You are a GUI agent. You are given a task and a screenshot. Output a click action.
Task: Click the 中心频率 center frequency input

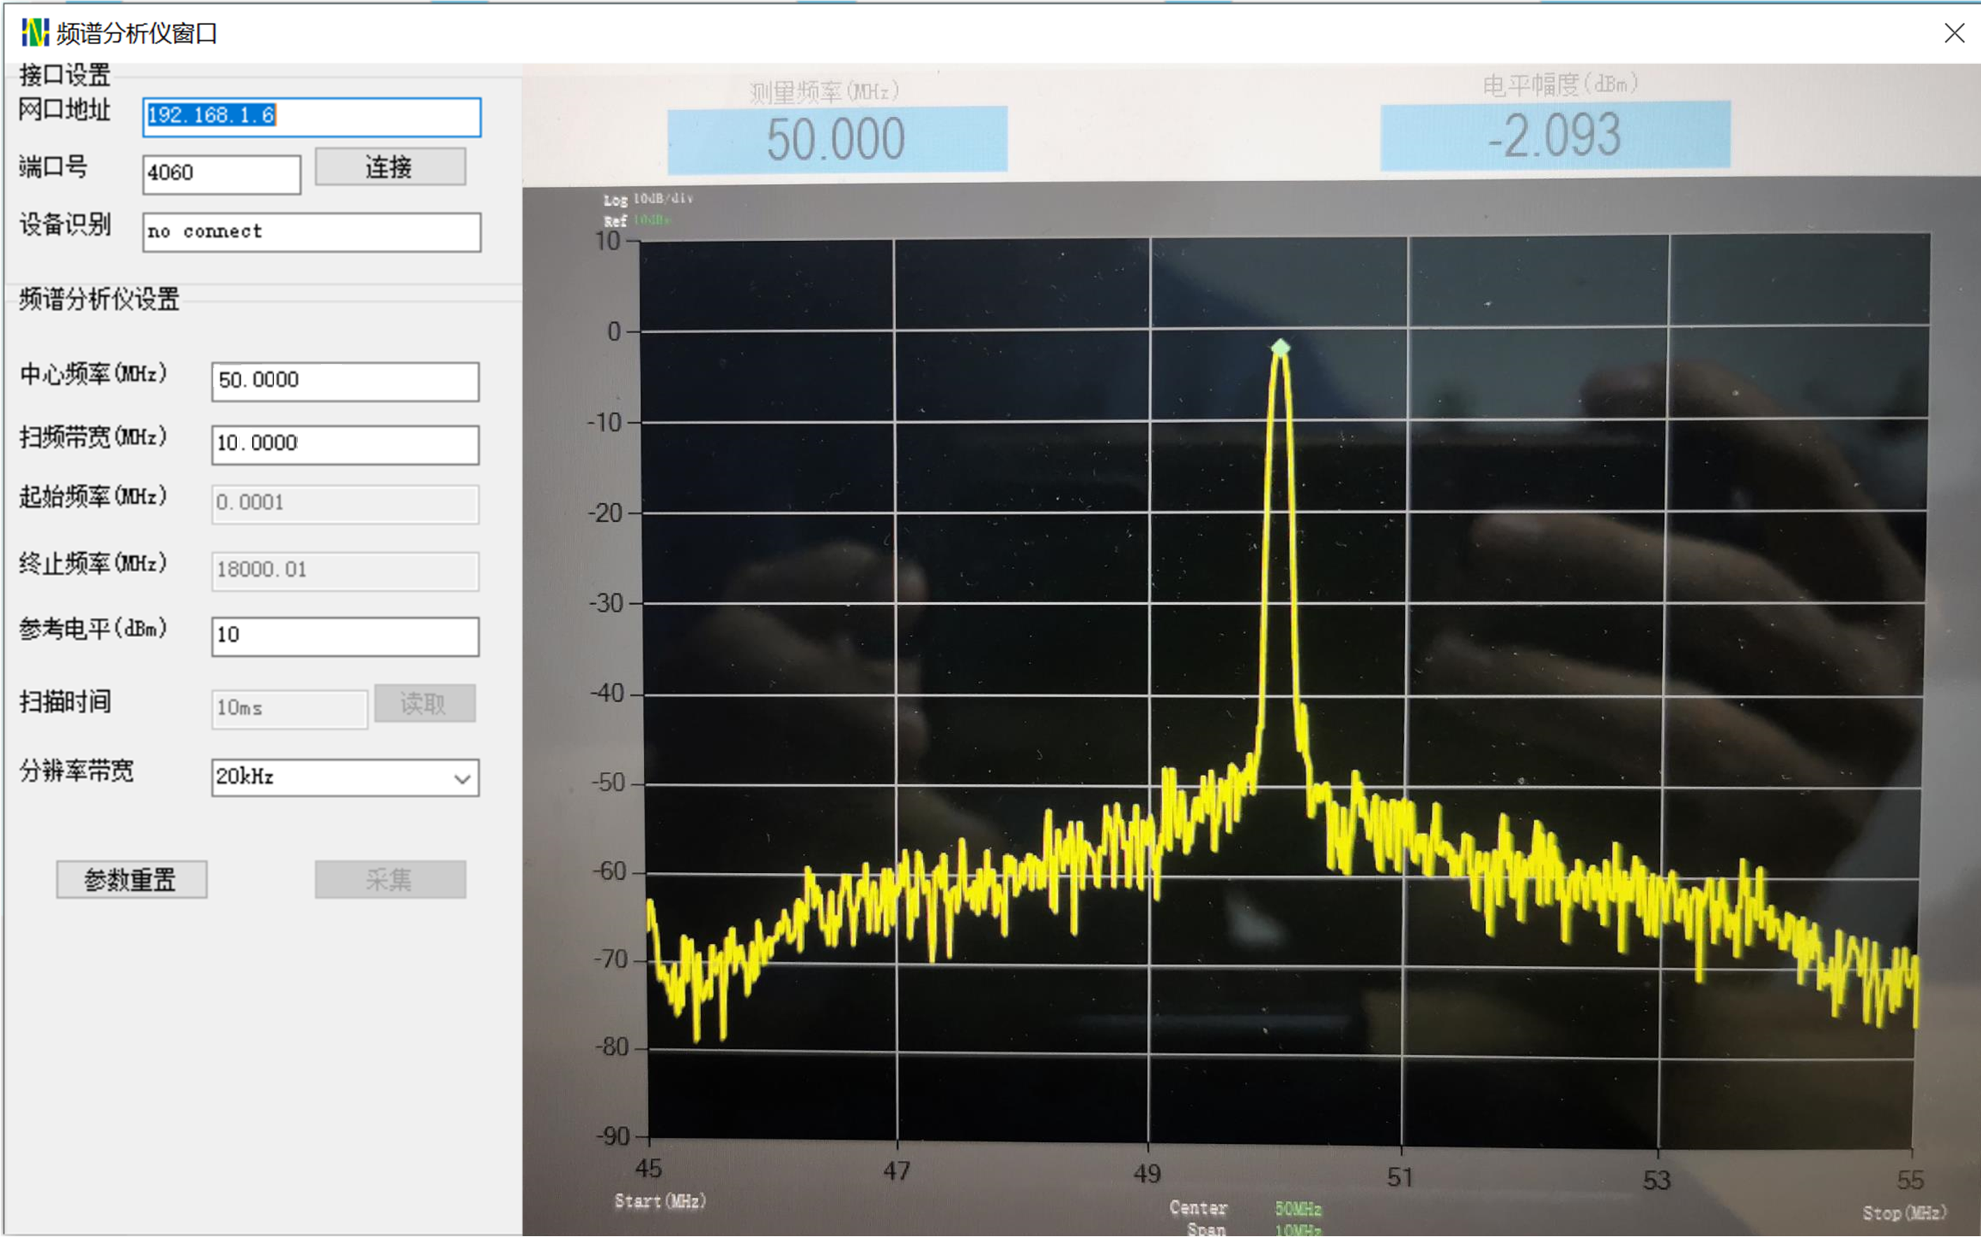344,381
